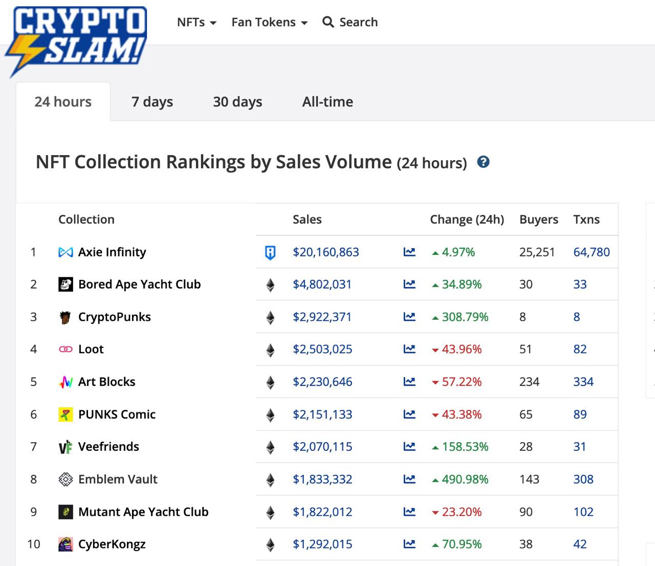This screenshot has width=655, height=566.
Task: Switch to the 7 days tab
Action: click(152, 102)
